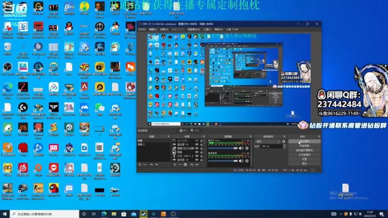Open the Wallpaper Engine desktop icon
Screen dimensions: 388x218
pyautogui.click(x=23, y=30)
